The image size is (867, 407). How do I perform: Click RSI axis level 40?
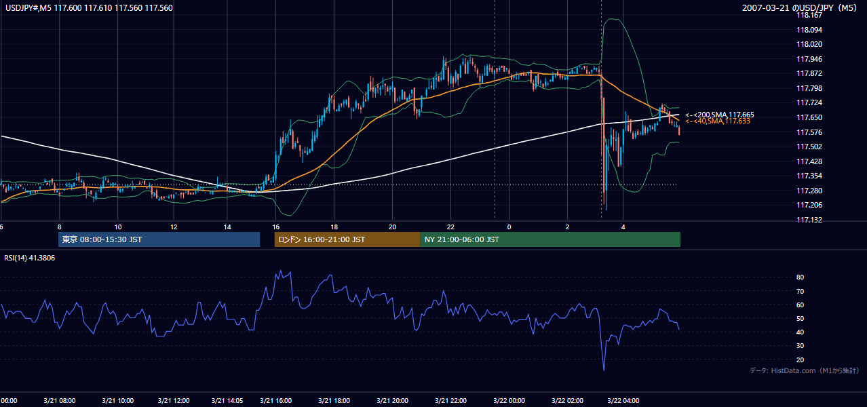801,332
